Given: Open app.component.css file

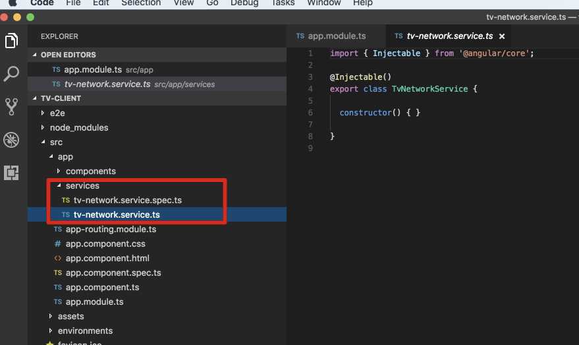Looking at the screenshot, I should 157,243.
